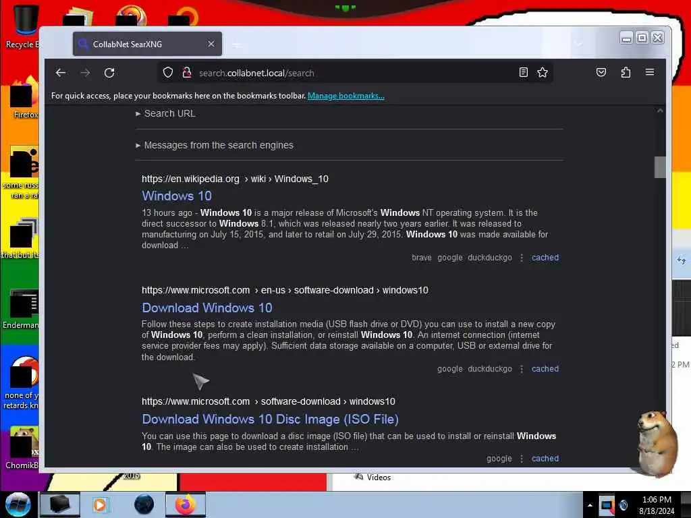The image size is (691, 518).
Task: Open options dots beside Disc Image result cached
Action: (522, 459)
